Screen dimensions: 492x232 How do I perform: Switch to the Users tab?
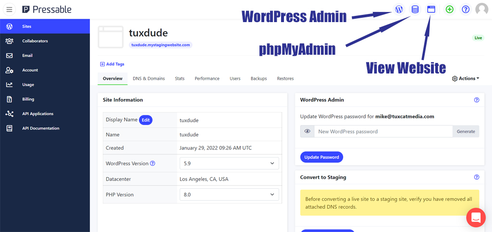coord(235,78)
